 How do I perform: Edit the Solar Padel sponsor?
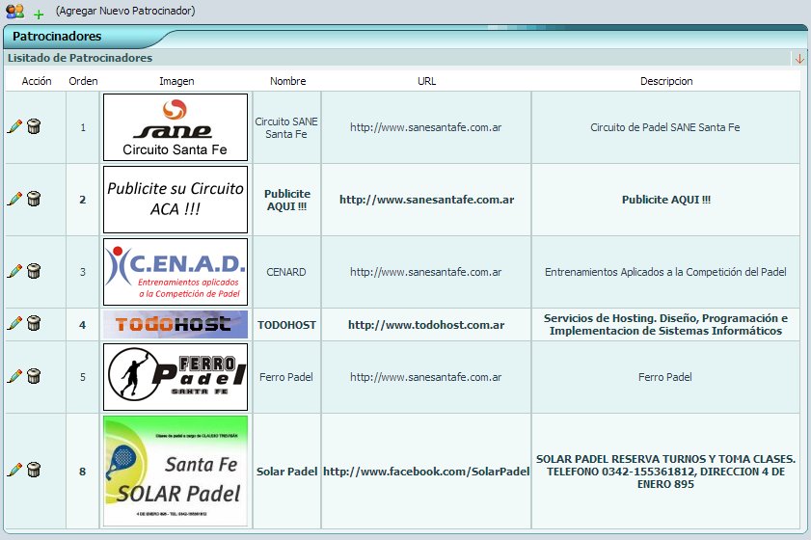14,471
